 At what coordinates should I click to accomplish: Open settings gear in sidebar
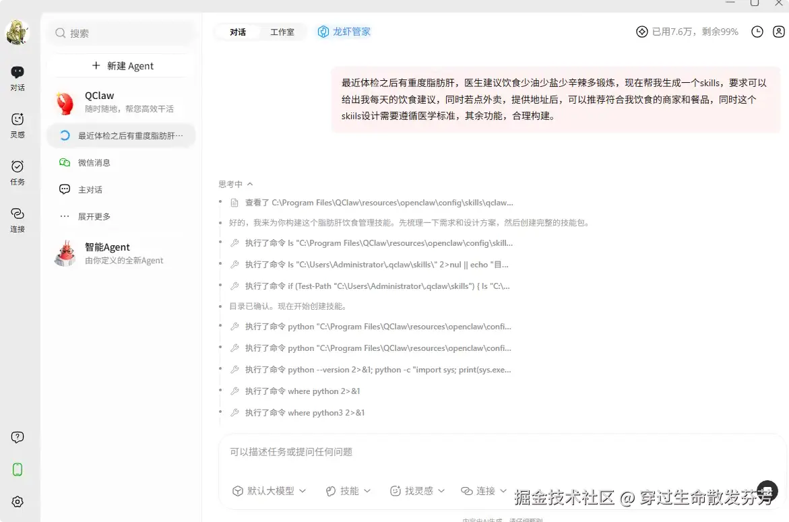point(18,502)
